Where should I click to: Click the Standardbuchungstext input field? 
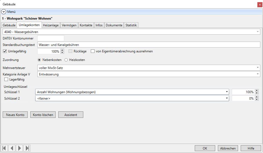tap(149, 45)
